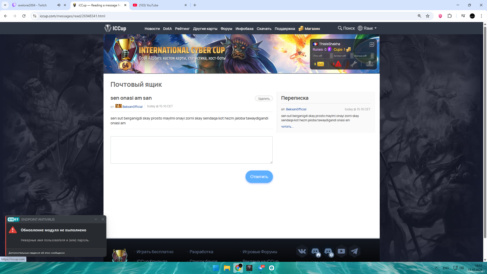Open the Bekxan0fficial sender profile link
This screenshot has height=274, width=487.
[132, 107]
